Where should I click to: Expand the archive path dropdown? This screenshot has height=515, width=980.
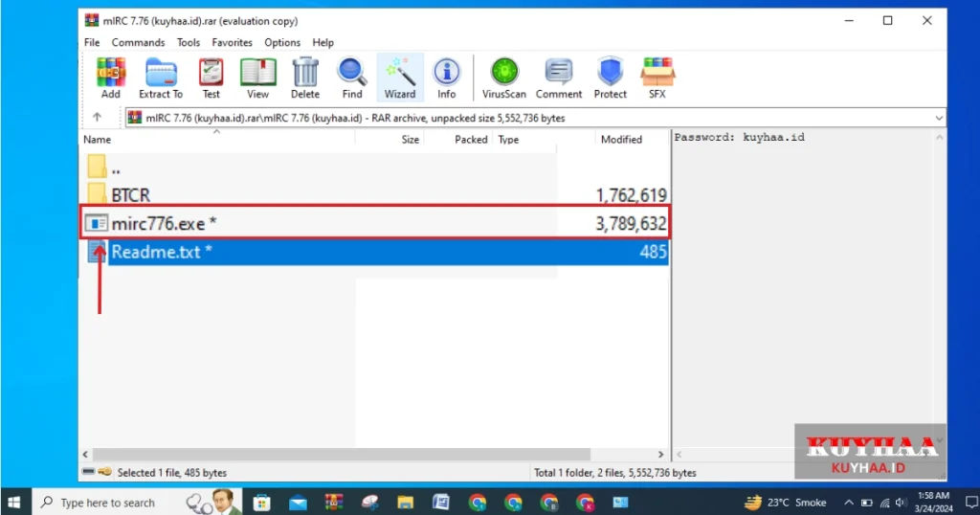click(939, 118)
